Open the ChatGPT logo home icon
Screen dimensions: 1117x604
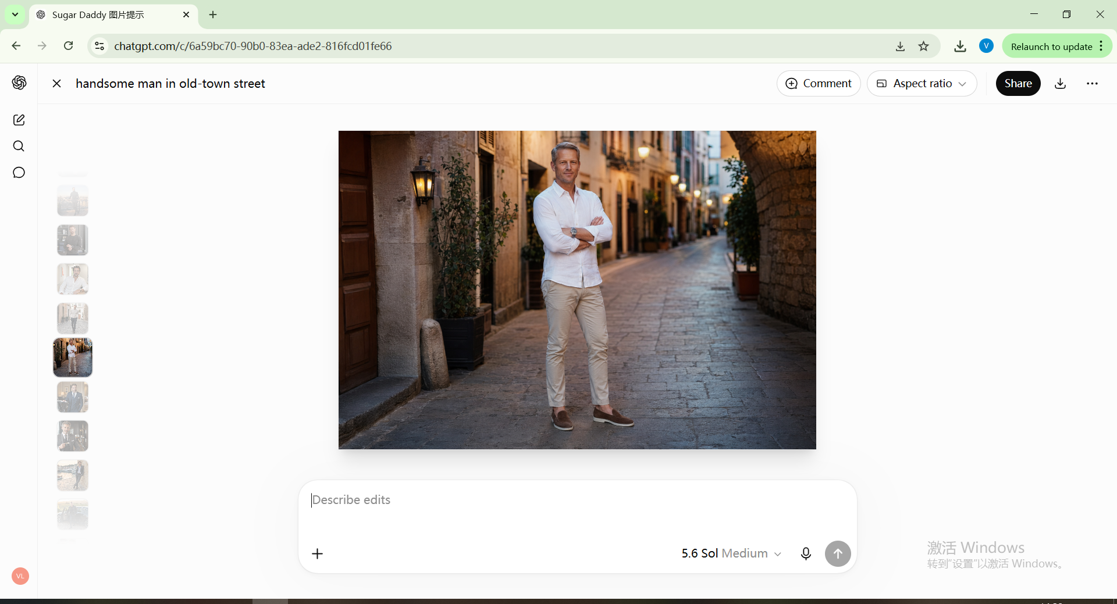[x=19, y=83]
